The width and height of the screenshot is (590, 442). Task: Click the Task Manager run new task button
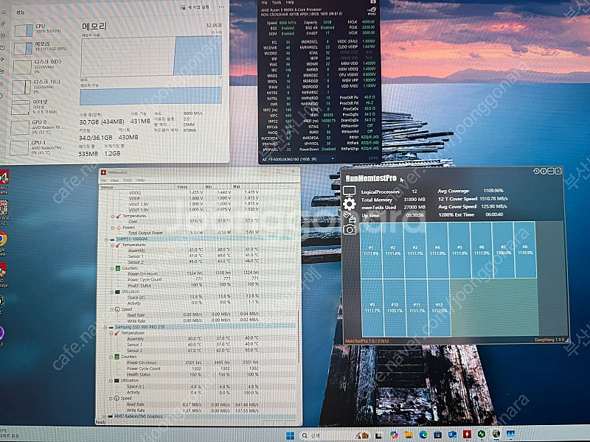pos(195,7)
